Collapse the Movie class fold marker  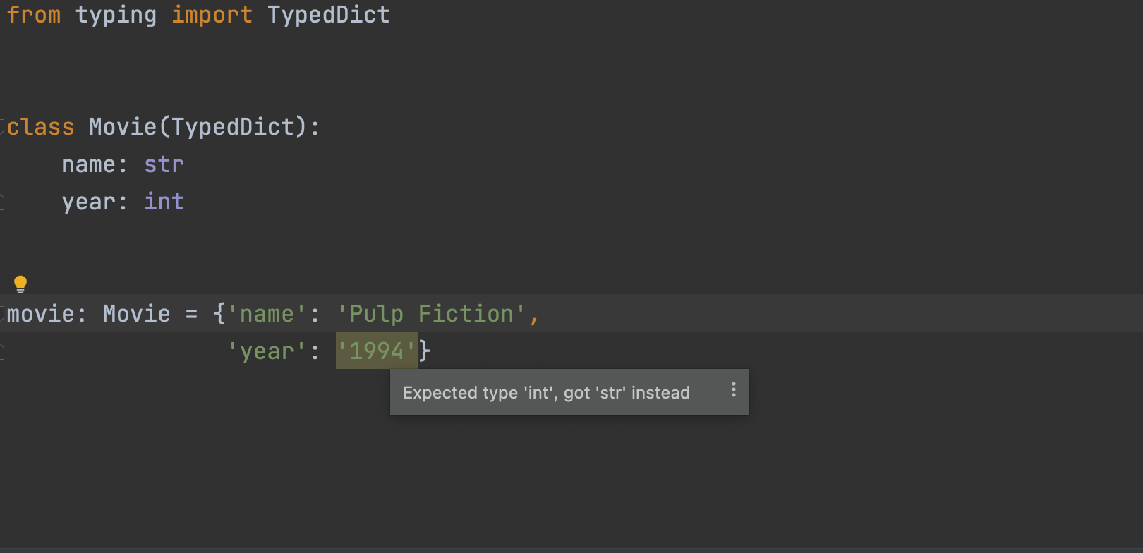coord(3,126)
